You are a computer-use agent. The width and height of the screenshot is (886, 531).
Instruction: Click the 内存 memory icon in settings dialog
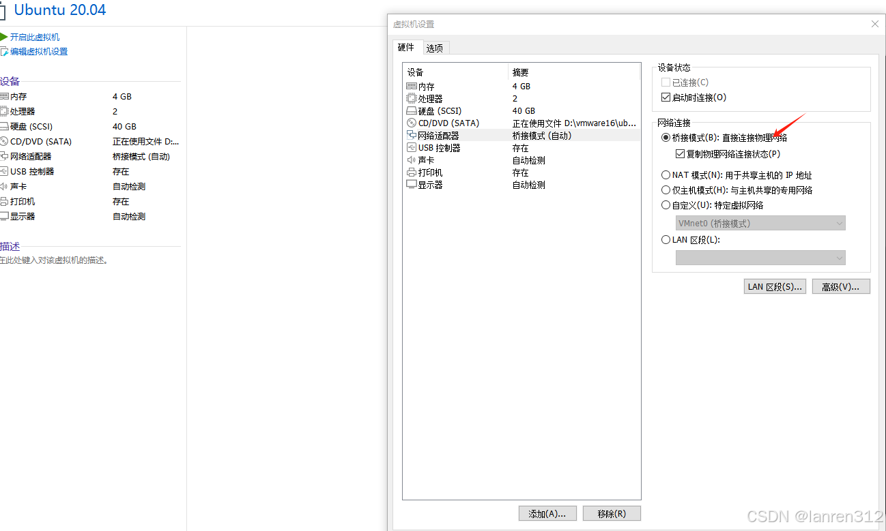[411, 87]
